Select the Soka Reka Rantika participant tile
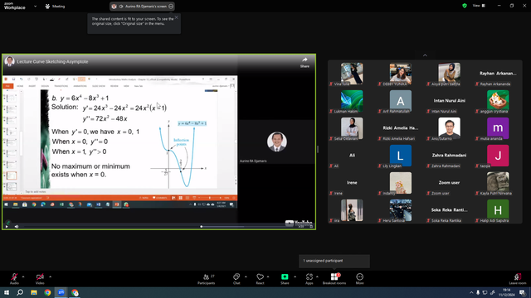The height and width of the screenshot is (298, 531). pyautogui.click(x=450, y=210)
